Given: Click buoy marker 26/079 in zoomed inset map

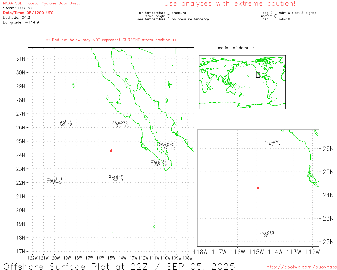Looking at the screenshot, I should [x=271, y=144].
